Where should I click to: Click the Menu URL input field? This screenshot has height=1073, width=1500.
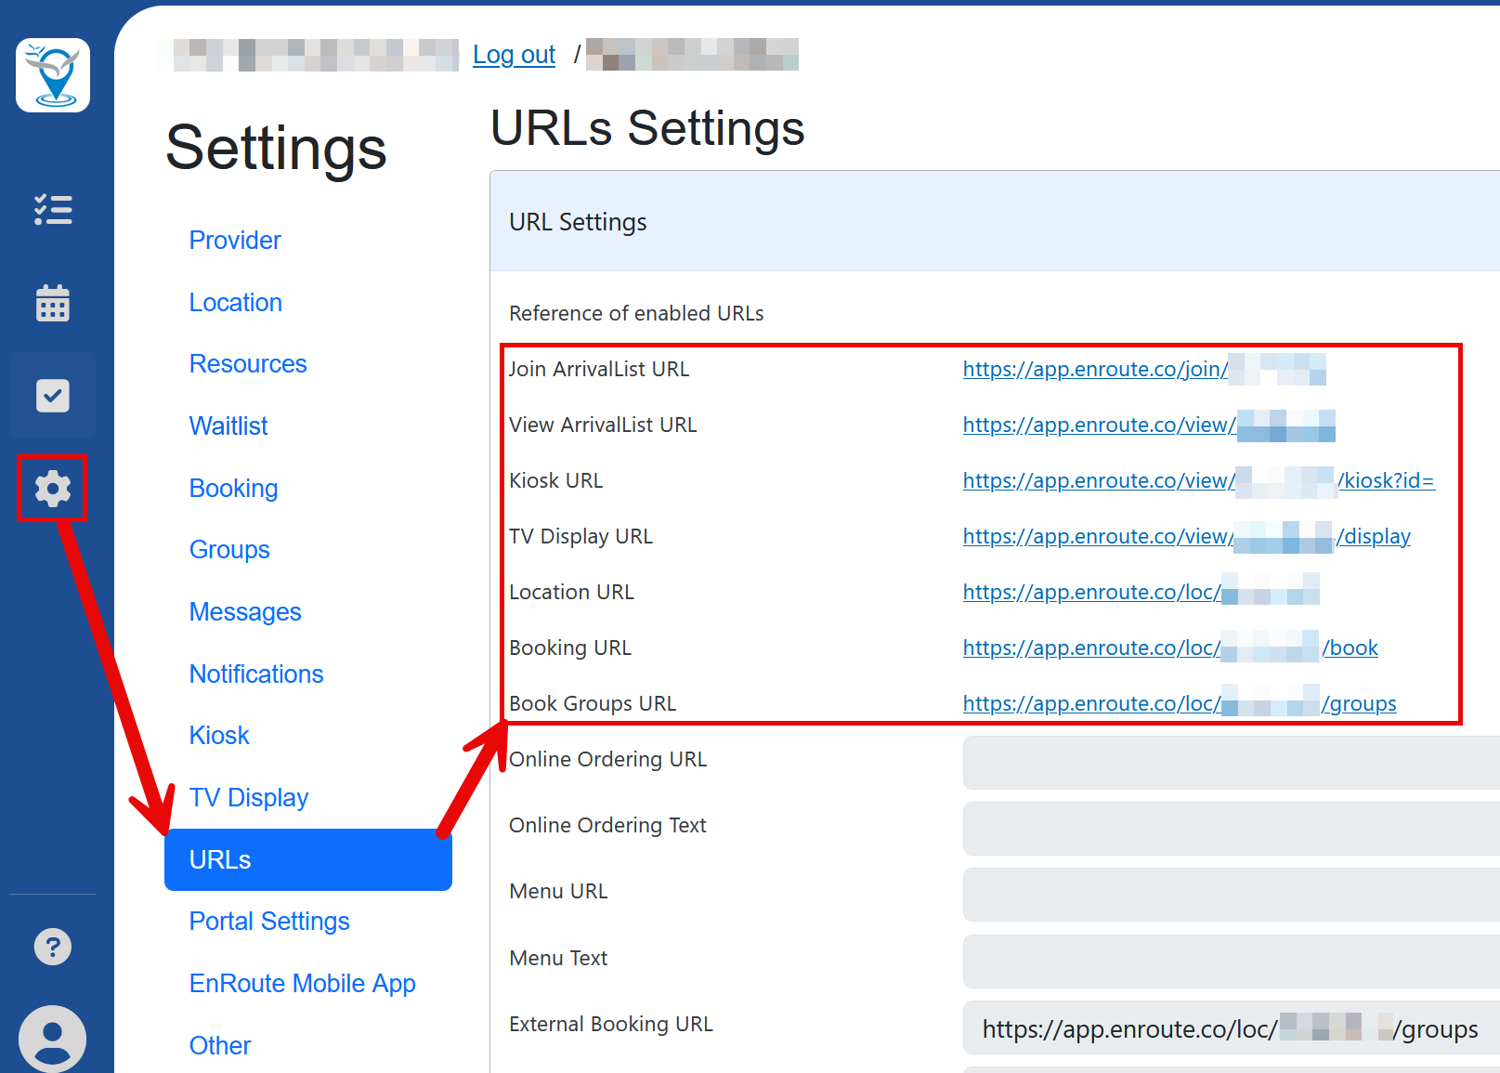[1232, 895]
